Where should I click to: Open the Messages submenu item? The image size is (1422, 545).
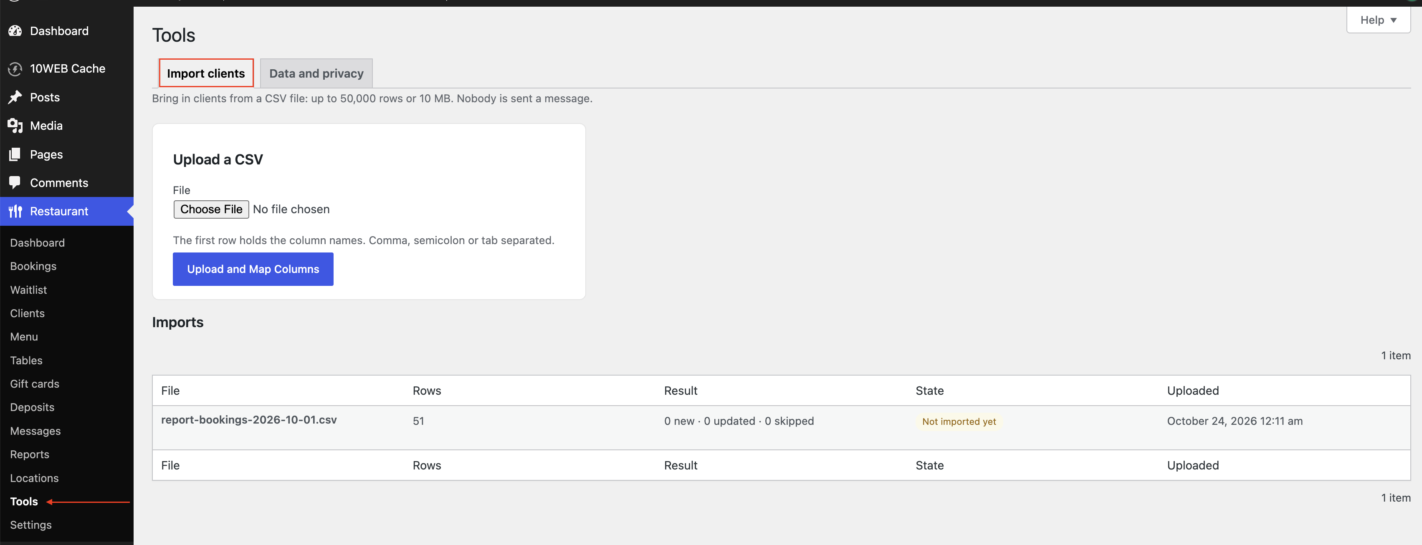click(x=35, y=431)
